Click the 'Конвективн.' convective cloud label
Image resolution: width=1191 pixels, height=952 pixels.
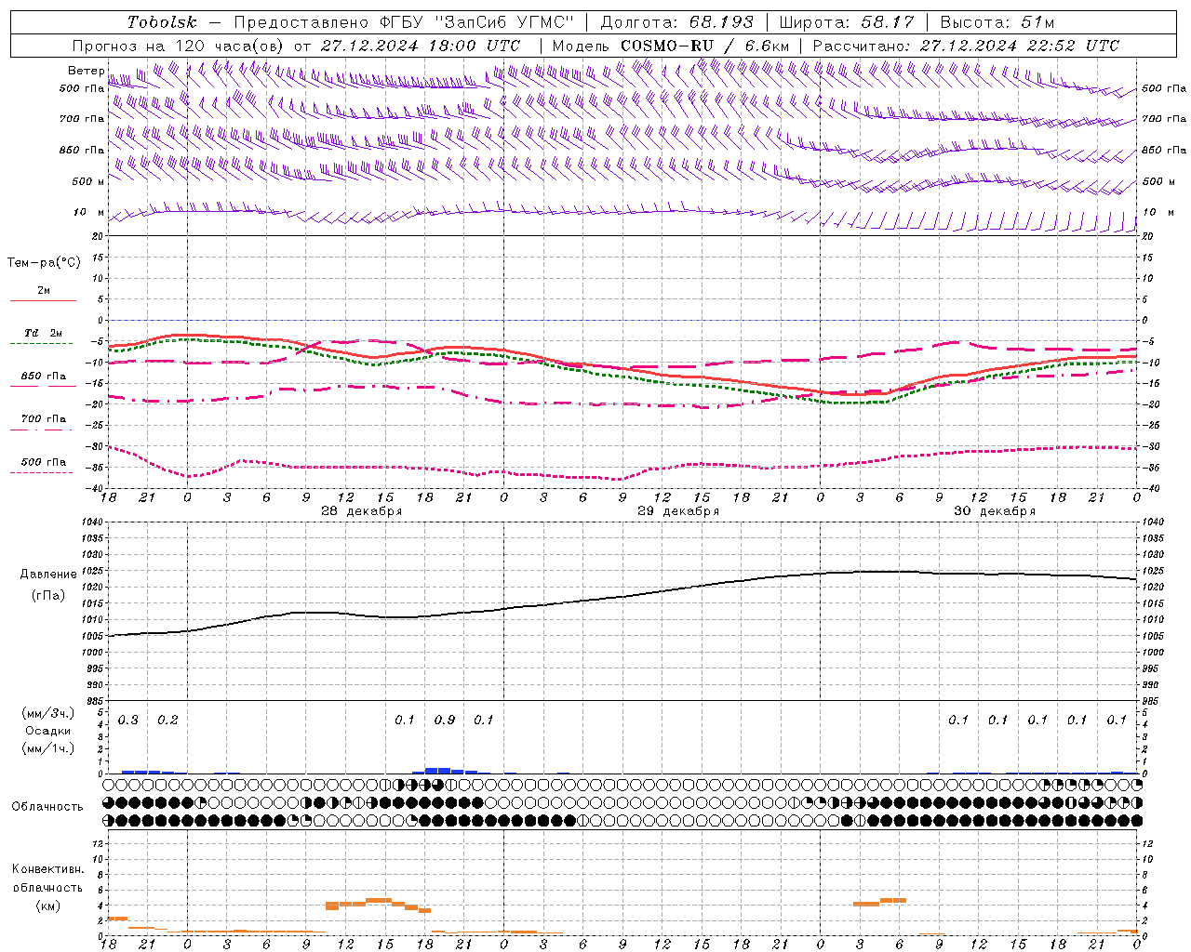(x=48, y=869)
